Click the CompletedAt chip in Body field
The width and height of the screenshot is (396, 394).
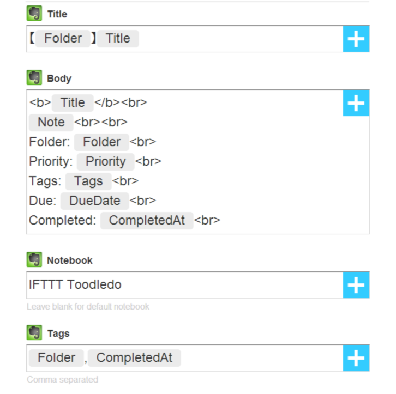(147, 221)
